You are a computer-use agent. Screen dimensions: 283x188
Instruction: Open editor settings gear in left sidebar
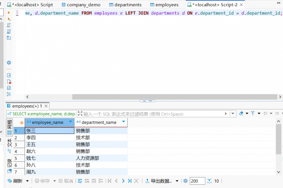pos(9,63)
